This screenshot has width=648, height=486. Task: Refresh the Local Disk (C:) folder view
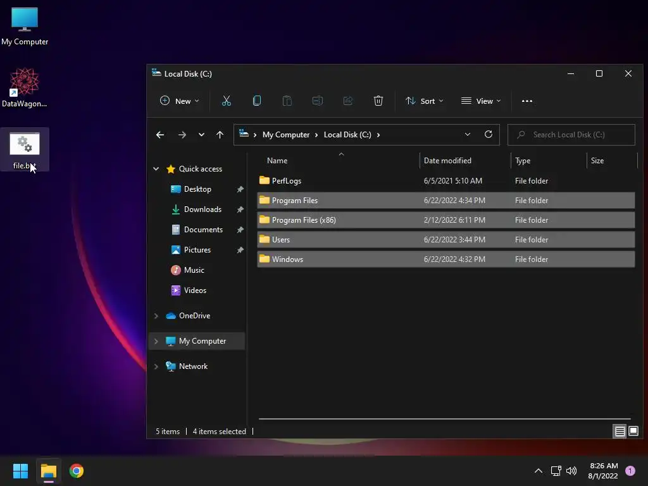point(488,134)
